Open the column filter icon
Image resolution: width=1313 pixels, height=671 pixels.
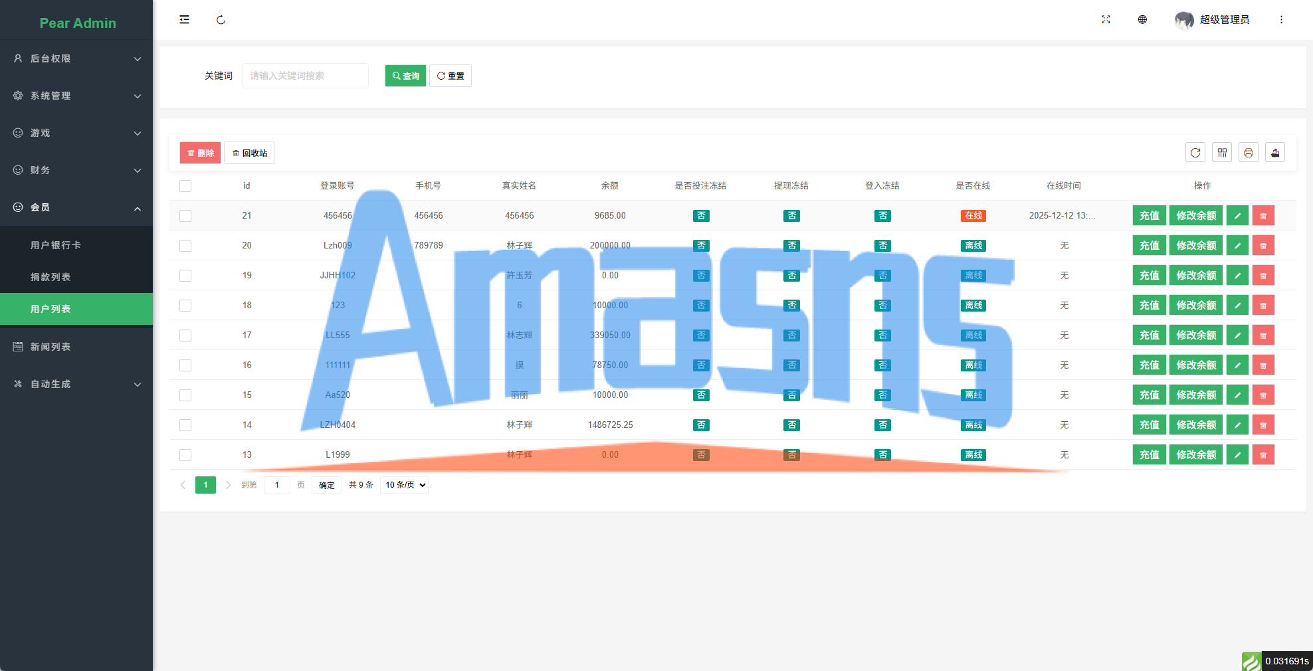pyautogui.click(x=1222, y=153)
